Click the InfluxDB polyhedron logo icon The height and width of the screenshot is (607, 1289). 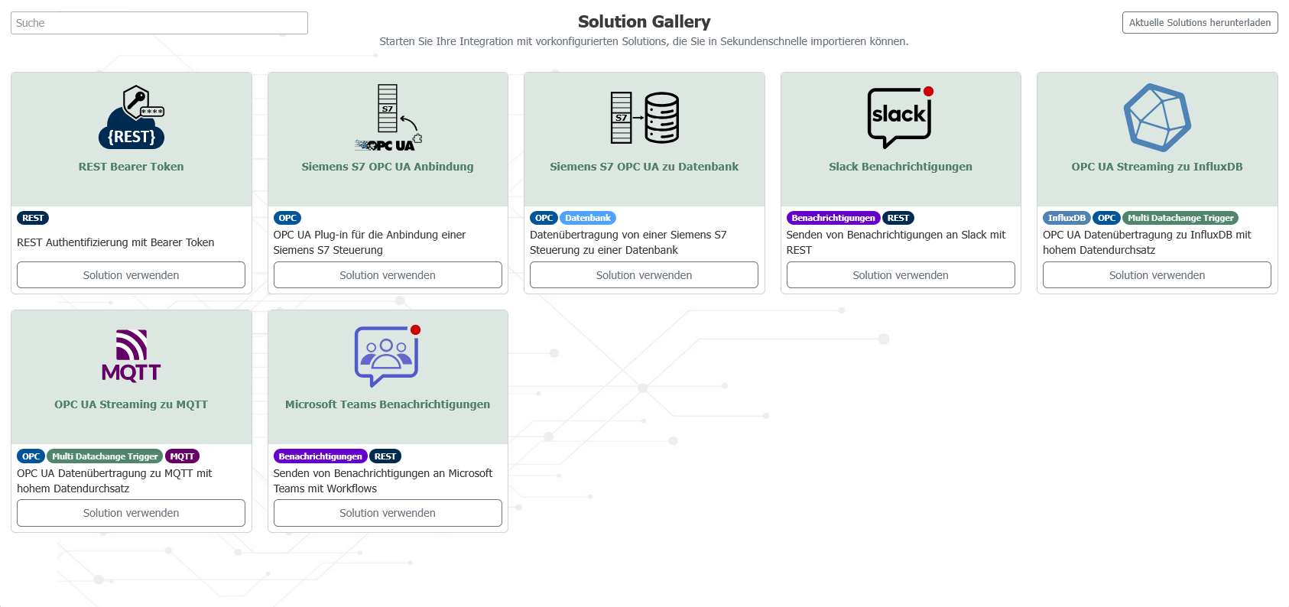[1157, 118]
